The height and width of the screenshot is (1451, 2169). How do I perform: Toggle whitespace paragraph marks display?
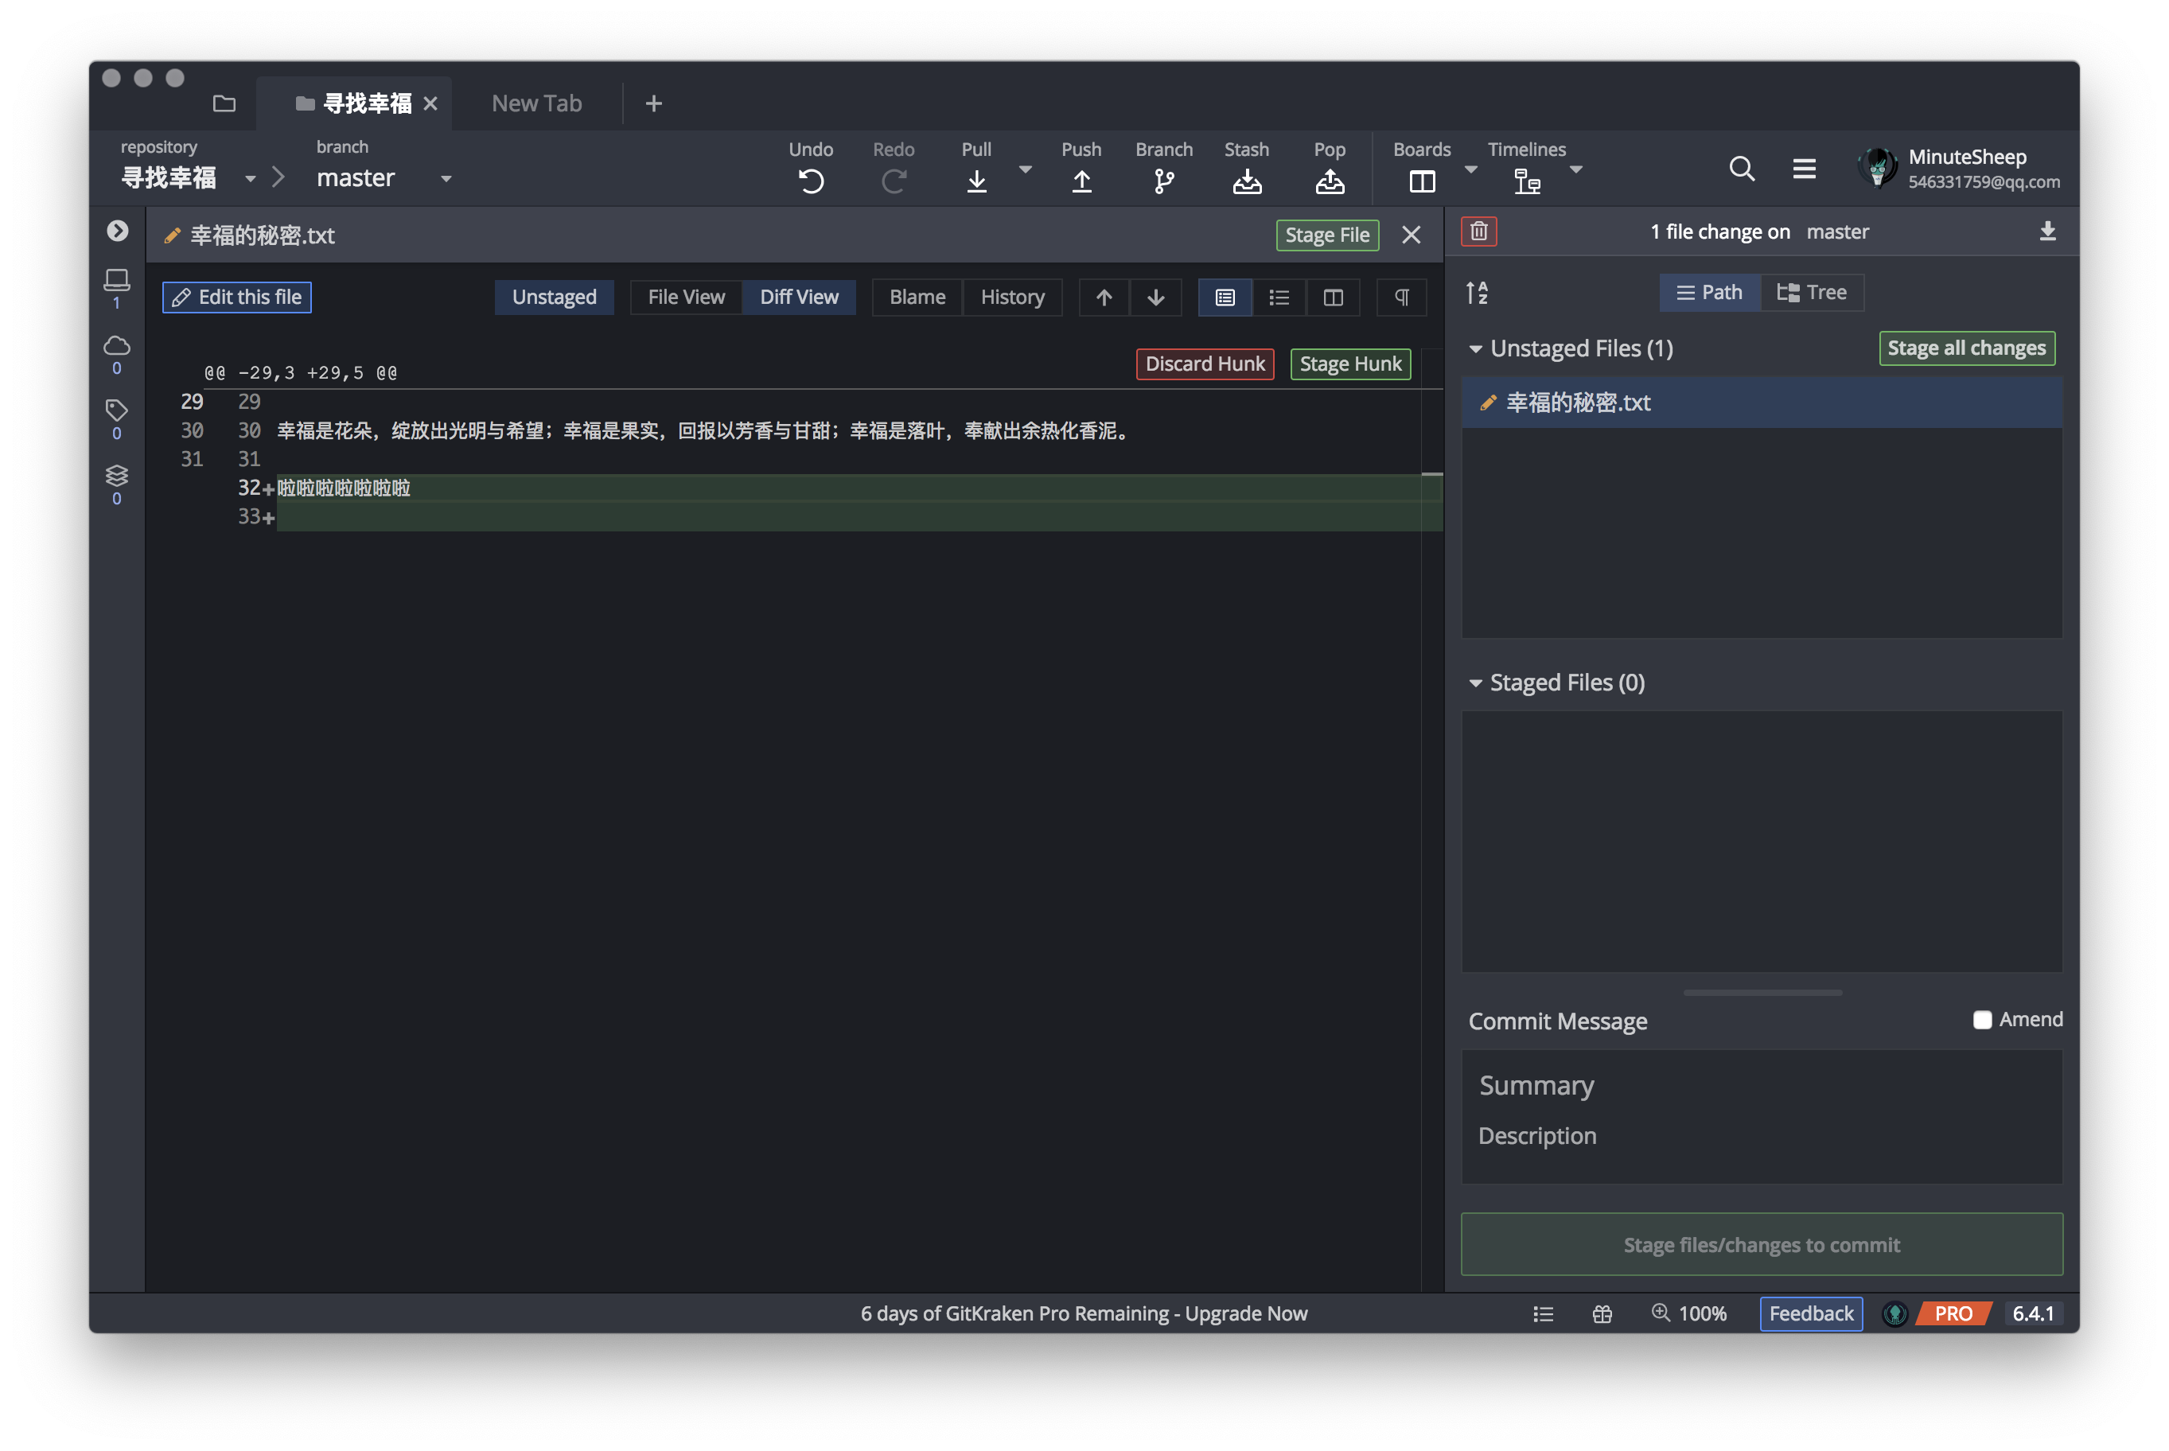[1401, 297]
